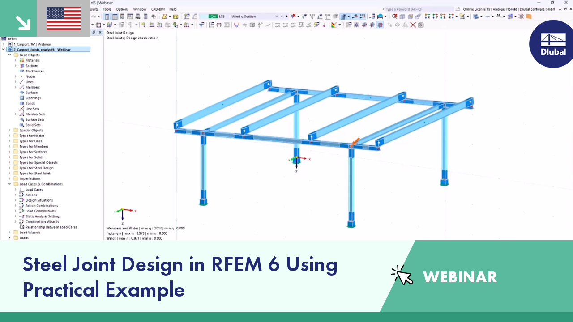573x322 pixels.
Task: Click 'Fasteners | max η : 0.973' text
Action: [x=128, y=233]
